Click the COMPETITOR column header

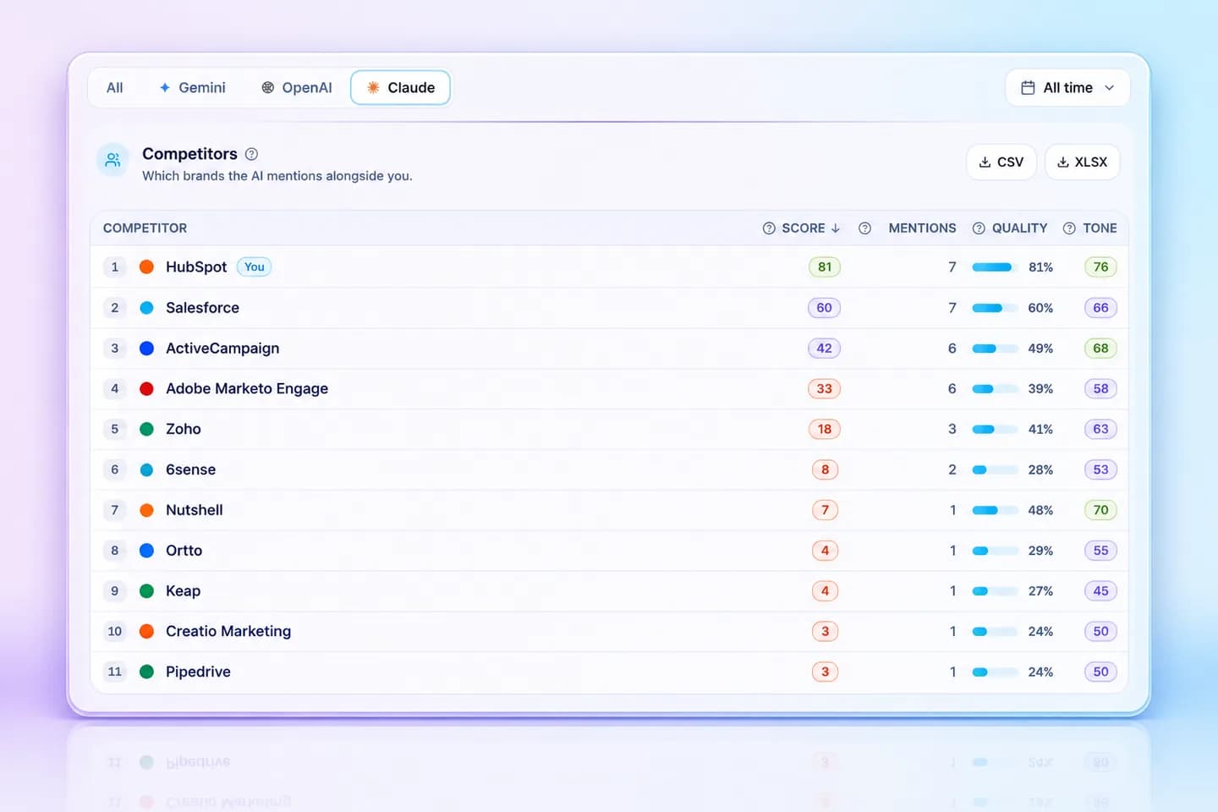tap(145, 228)
